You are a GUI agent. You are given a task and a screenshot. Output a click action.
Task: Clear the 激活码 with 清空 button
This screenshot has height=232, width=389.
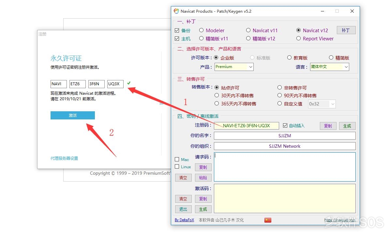183,199
